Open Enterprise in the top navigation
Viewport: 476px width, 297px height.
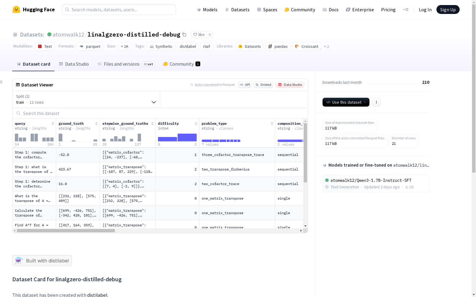pos(360,10)
